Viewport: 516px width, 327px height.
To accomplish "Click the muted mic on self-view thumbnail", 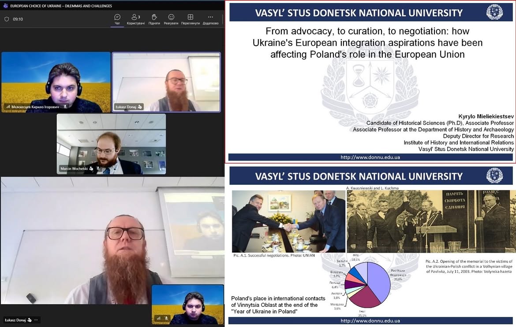I will (167, 318).
